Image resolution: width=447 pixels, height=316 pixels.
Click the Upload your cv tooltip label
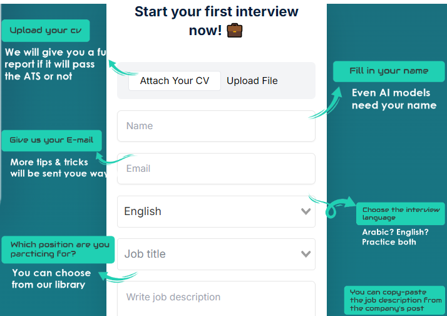[x=46, y=31]
